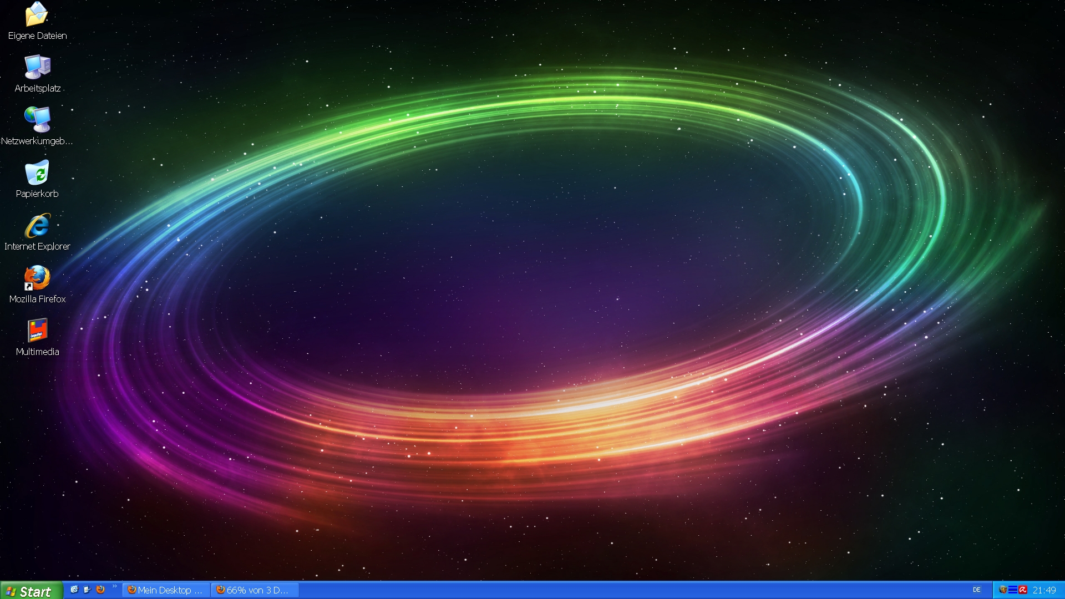Select the Multimedia desktop icon

pos(37,331)
